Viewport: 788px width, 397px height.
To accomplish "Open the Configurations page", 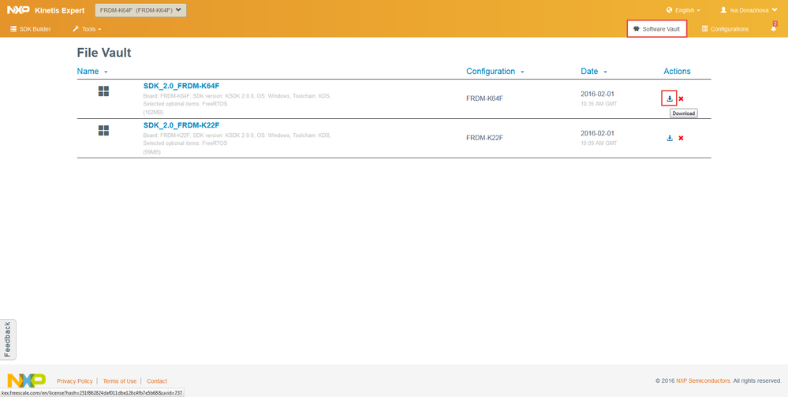I will click(x=725, y=29).
